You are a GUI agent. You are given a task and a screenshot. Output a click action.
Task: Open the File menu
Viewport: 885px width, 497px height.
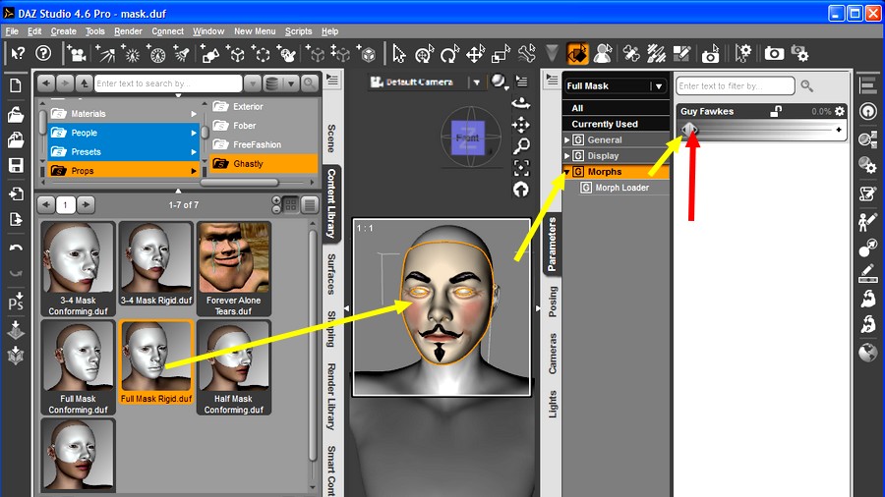(x=11, y=31)
